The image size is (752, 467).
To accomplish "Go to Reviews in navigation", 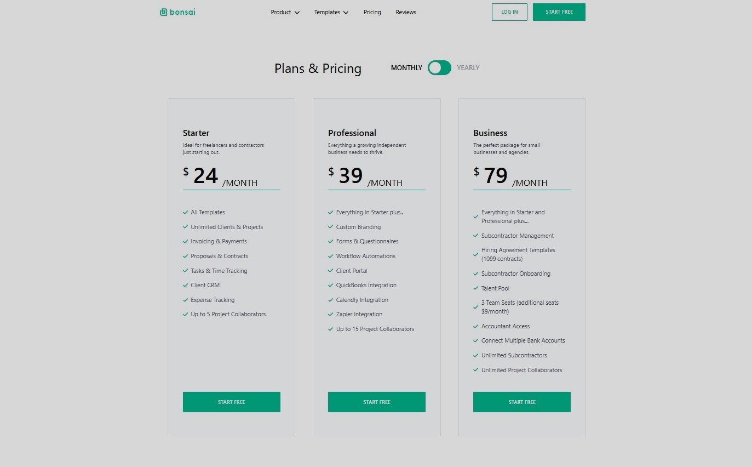I will tap(406, 12).
